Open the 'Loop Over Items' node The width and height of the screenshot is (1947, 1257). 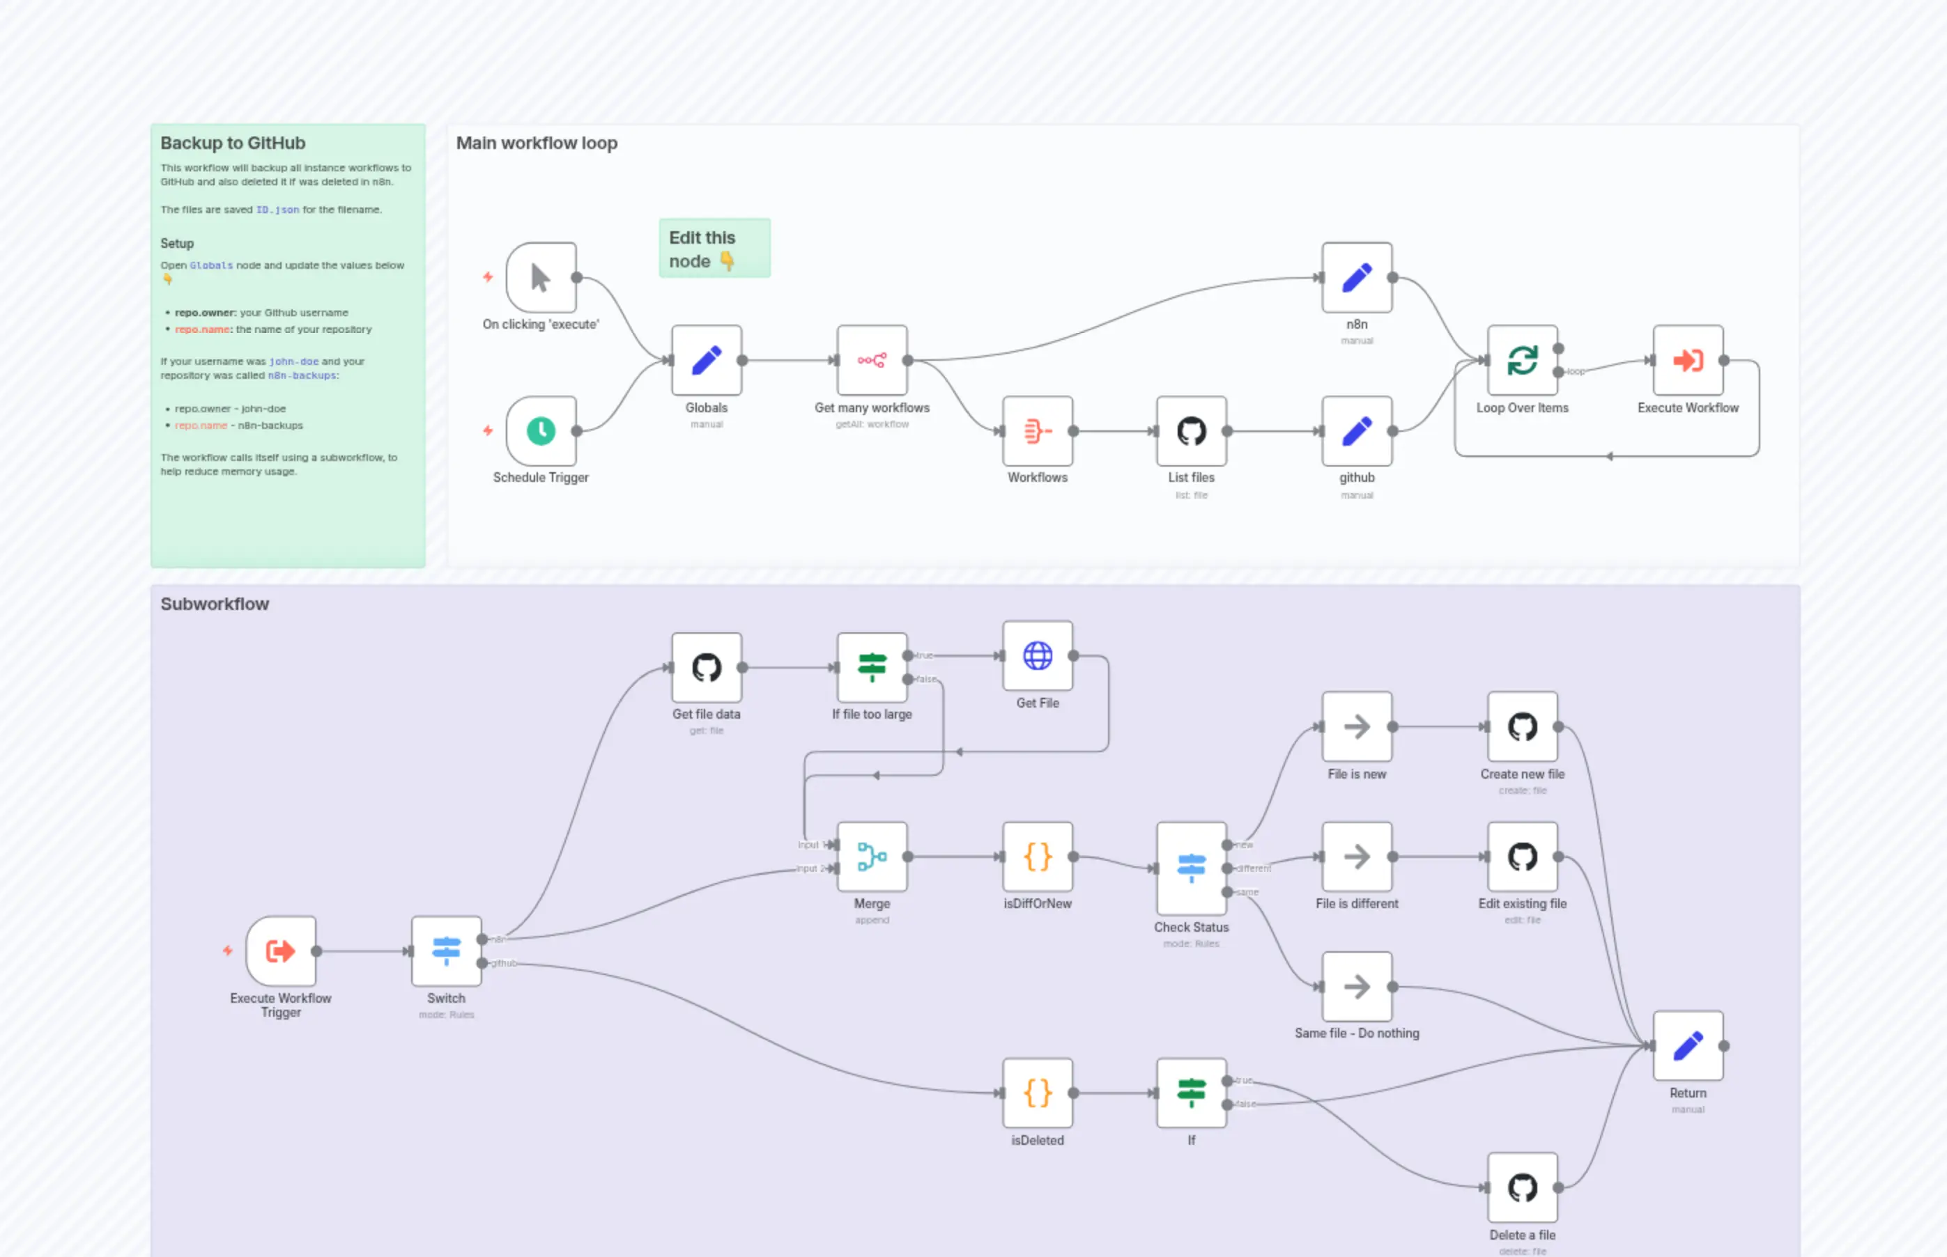1523,359
